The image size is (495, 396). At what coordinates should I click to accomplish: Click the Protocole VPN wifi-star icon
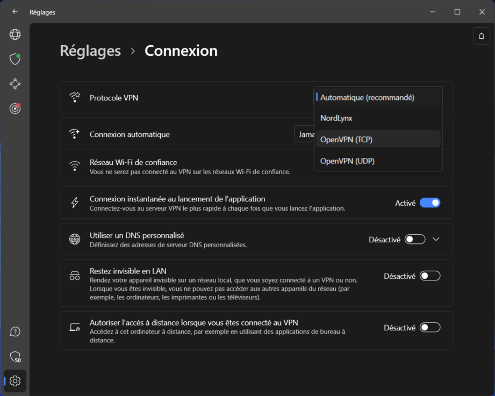click(x=75, y=97)
